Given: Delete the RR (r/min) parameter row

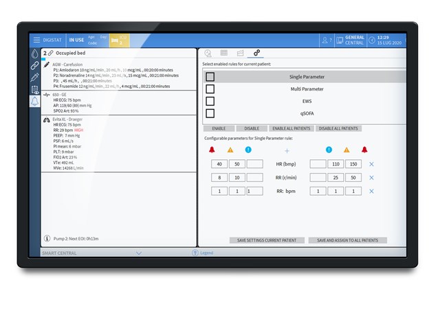Looking at the screenshot, I should pyautogui.click(x=371, y=178).
